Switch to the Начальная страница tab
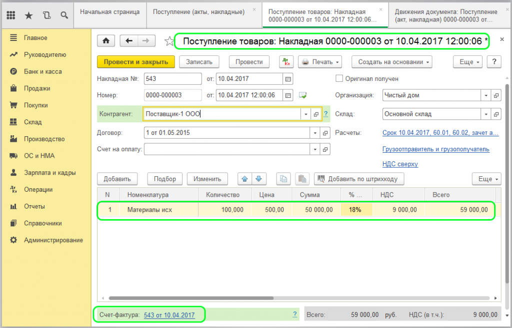This screenshot has height=328, width=512. [x=109, y=11]
